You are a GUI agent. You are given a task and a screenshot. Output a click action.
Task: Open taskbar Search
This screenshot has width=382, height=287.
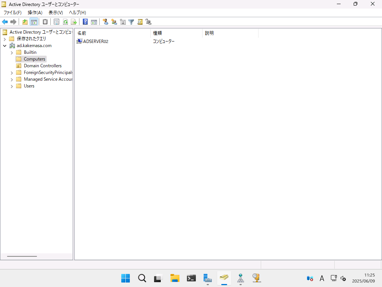(142, 278)
